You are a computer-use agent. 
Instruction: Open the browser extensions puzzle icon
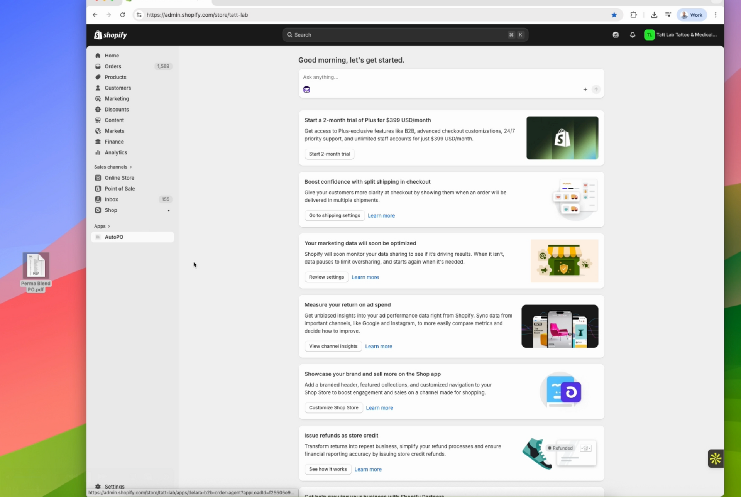(x=634, y=15)
